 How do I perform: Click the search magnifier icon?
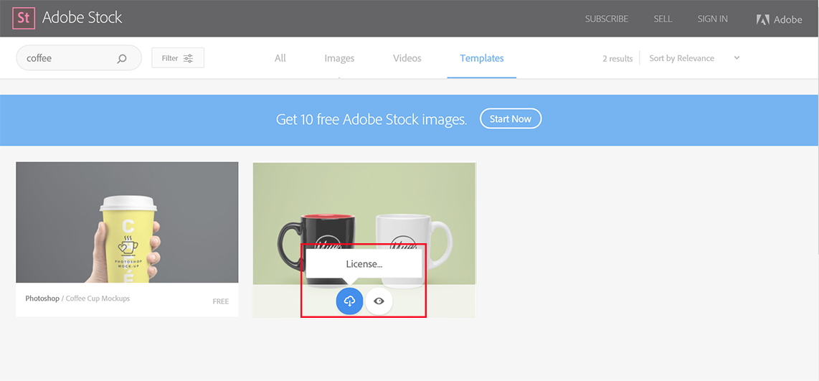tap(122, 59)
